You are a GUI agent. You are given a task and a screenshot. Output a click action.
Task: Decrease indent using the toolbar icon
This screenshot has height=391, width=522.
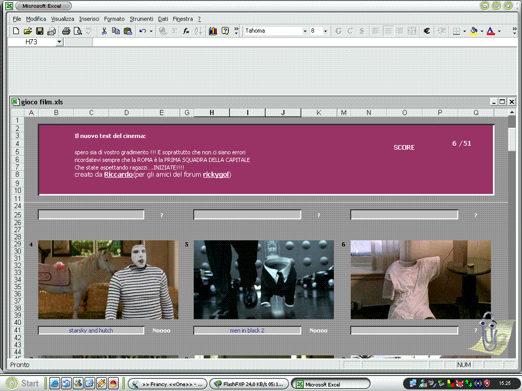click(442, 31)
